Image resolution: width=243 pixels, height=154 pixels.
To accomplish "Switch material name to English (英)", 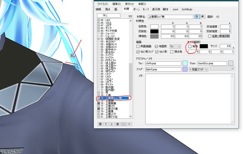I will pyautogui.click(x=202, y=16).
